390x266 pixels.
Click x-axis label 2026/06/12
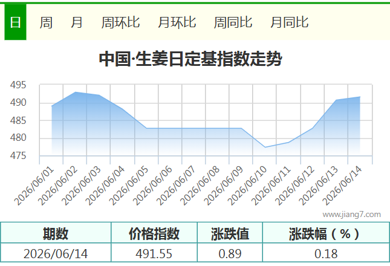(294, 186)
